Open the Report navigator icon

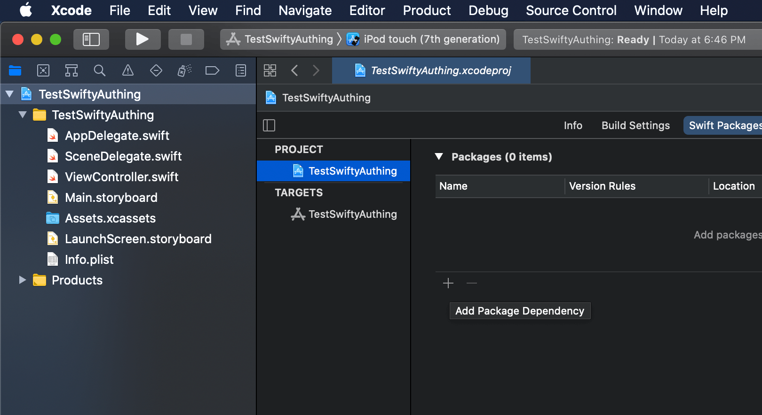tap(241, 71)
